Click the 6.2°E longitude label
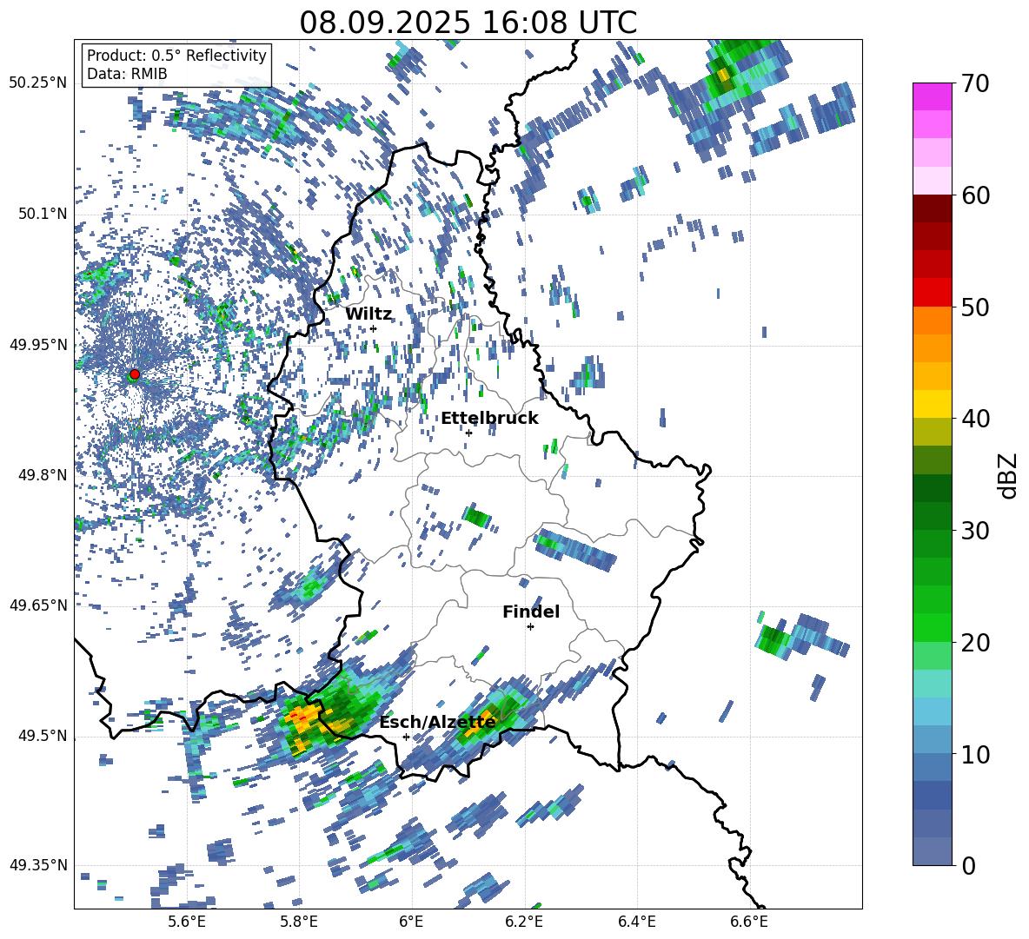Image resolution: width=1029 pixels, height=939 pixels. 524,922
